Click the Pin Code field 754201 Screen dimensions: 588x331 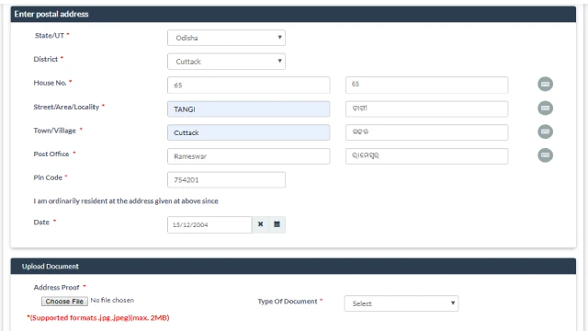click(x=226, y=180)
